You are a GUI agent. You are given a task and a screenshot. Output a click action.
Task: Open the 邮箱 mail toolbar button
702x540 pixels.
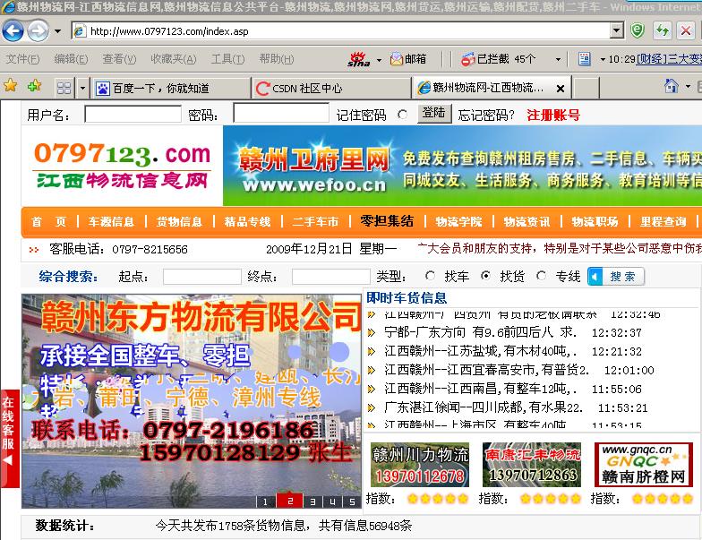pyautogui.click(x=408, y=59)
